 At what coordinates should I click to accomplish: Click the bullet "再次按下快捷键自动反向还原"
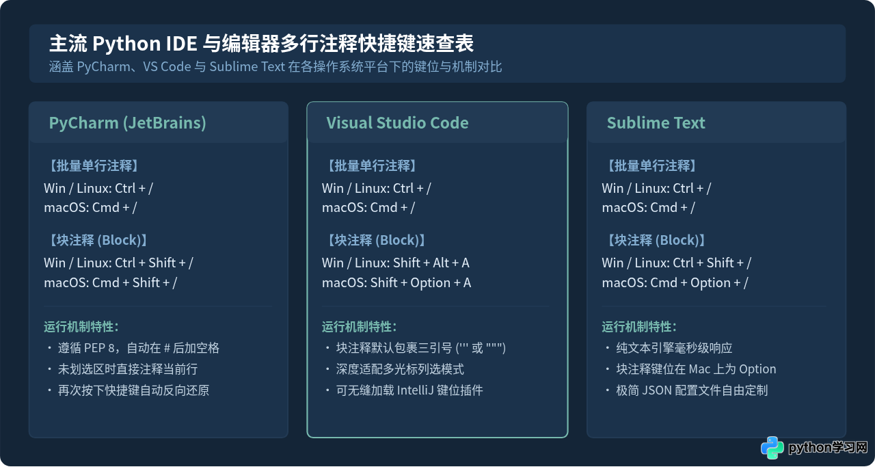126,391
